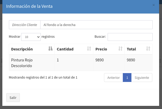Select page 1 in pagination
This screenshot has height=109, width=162.
127,78
